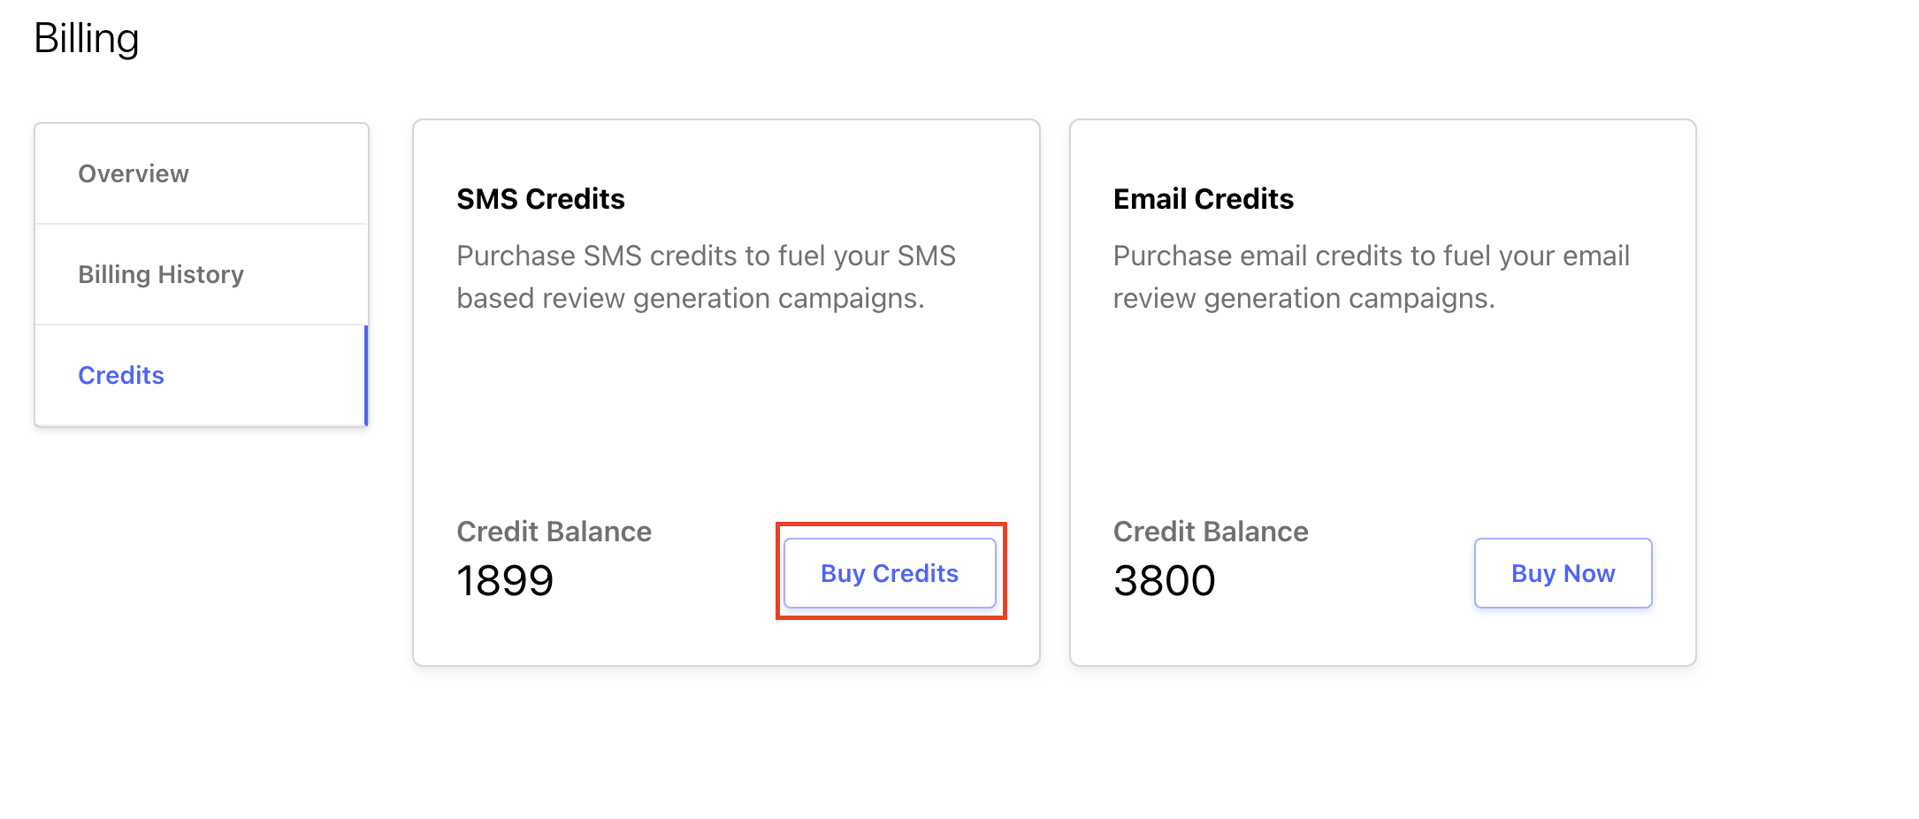Switch to the Billing History tab
The image size is (1919, 819).
point(201,274)
